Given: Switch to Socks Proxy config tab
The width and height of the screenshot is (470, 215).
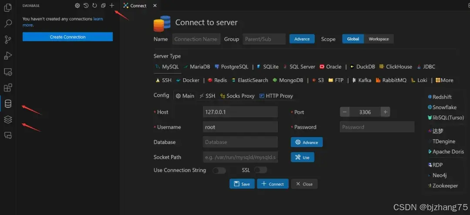Looking at the screenshot, I should (237, 96).
